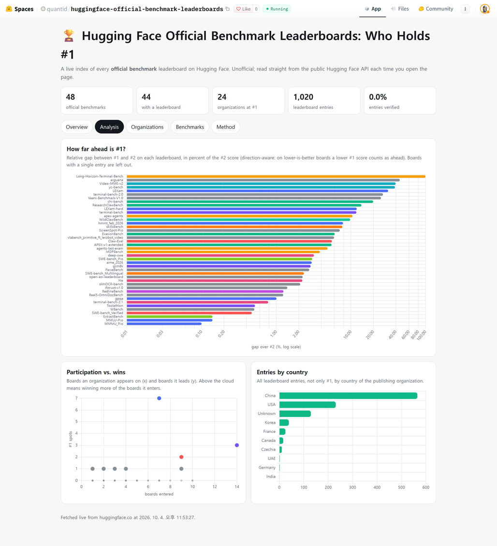The height and width of the screenshot is (546, 497).
Task: Click the 48 official benchmarks card
Action: click(x=97, y=101)
